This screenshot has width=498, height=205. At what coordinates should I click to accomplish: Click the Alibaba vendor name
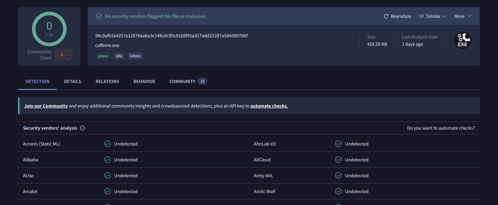pyautogui.click(x=31, y=160)
